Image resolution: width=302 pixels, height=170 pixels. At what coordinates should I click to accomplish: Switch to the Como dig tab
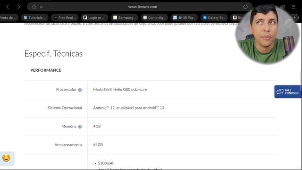coord(154,17)
